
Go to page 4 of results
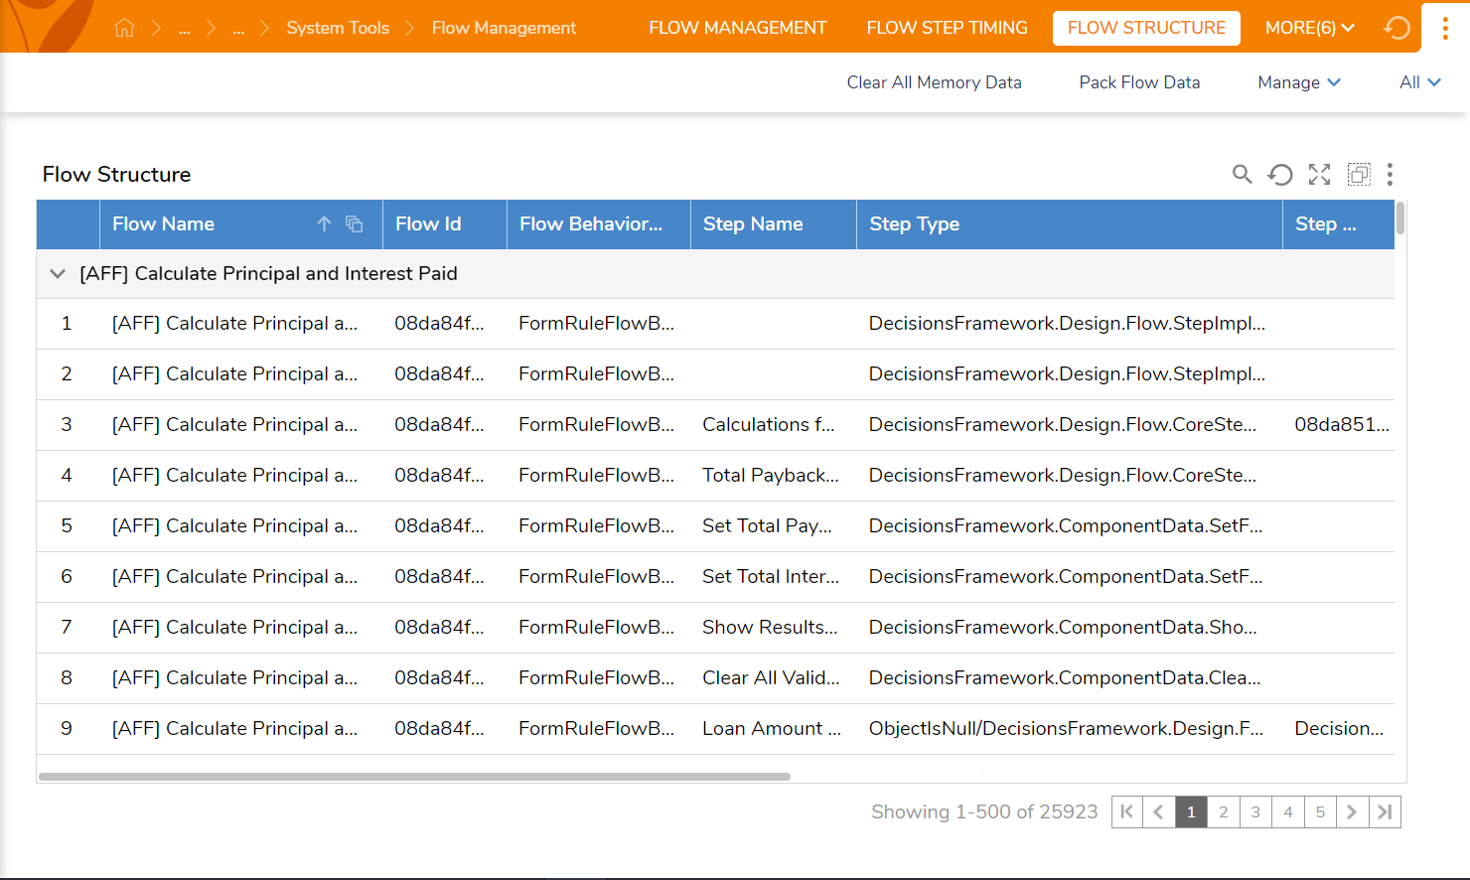click(x=1288, y=812)
